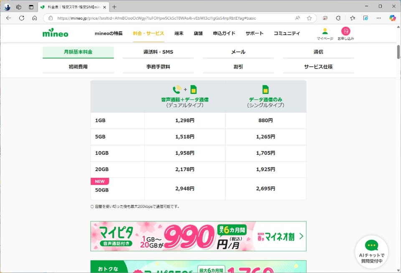Open the mineoの特長 menu
This screenshot has height=273, width=401.
coord(109,33)
